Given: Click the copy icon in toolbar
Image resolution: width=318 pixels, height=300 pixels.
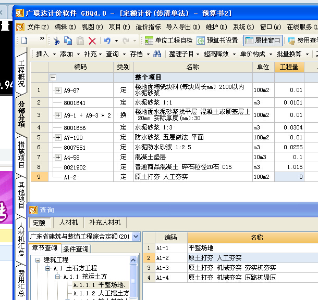Looking at the screenshot, I should tap(68, 41).
